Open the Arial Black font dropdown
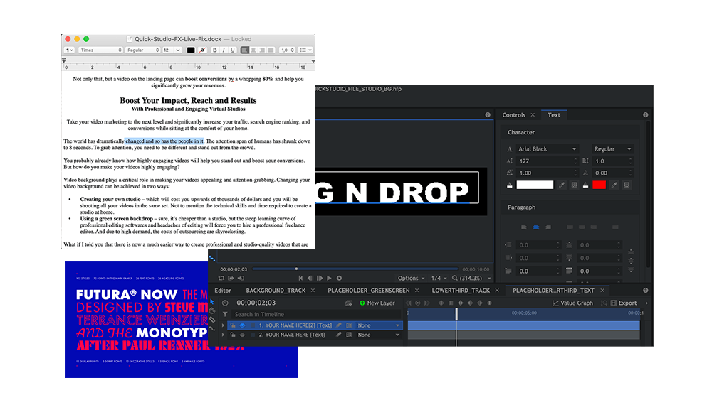712x400 pixels. coord(547,149)
